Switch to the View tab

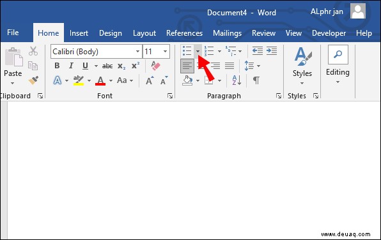tap(293, 33)
